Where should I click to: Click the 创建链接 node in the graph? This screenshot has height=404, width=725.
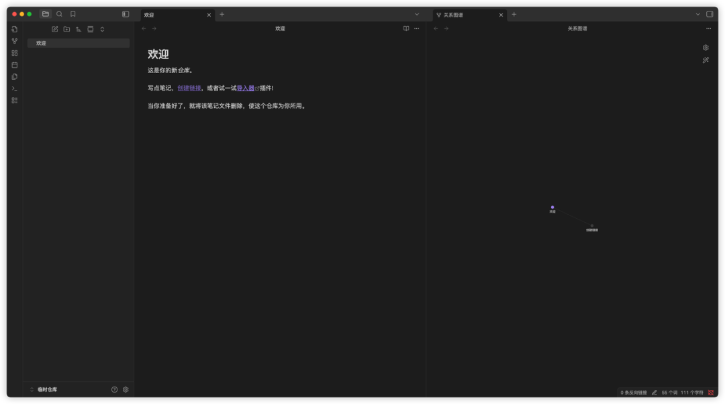592,226
